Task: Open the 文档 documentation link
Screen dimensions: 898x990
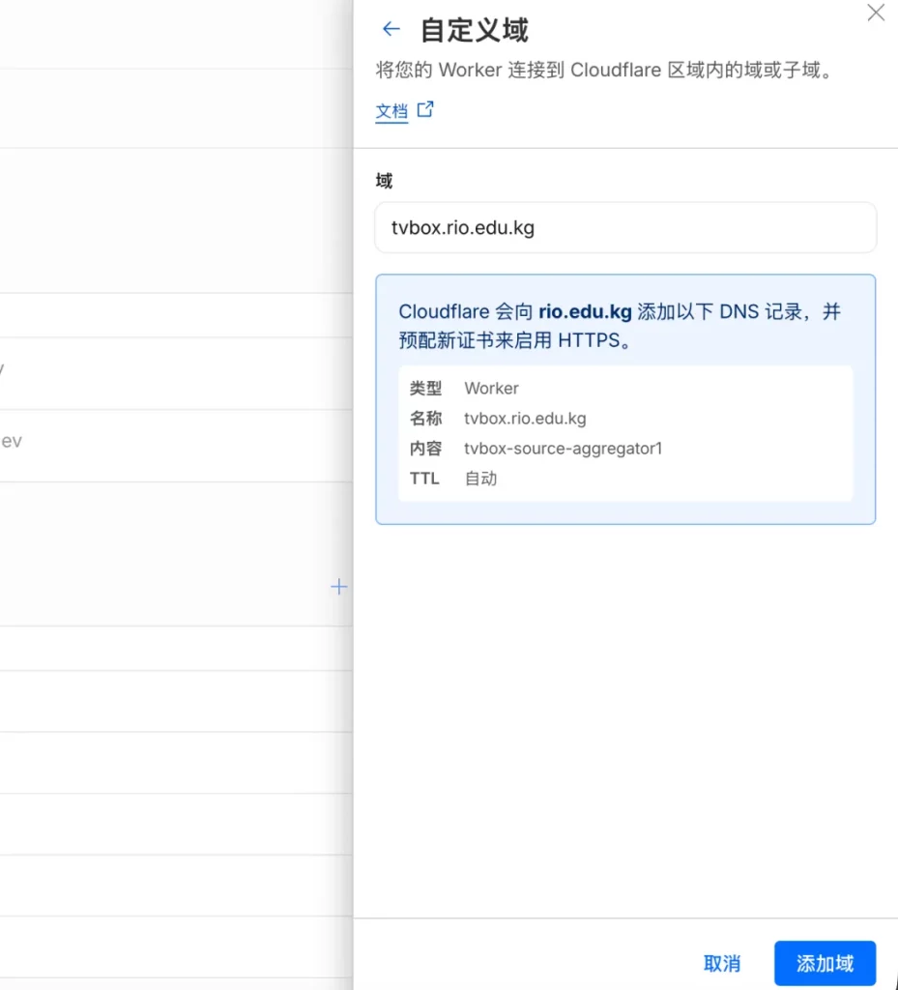Action: click(x=391, y=111)
